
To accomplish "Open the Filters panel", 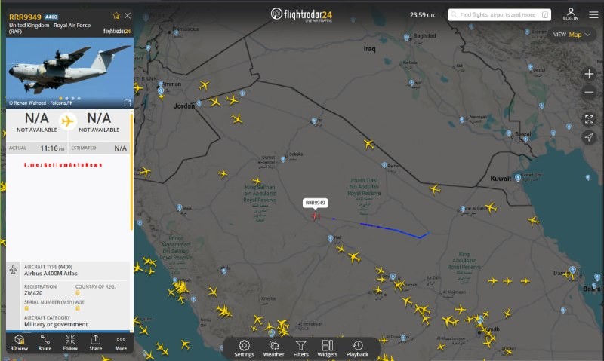I will click(300, 348).
